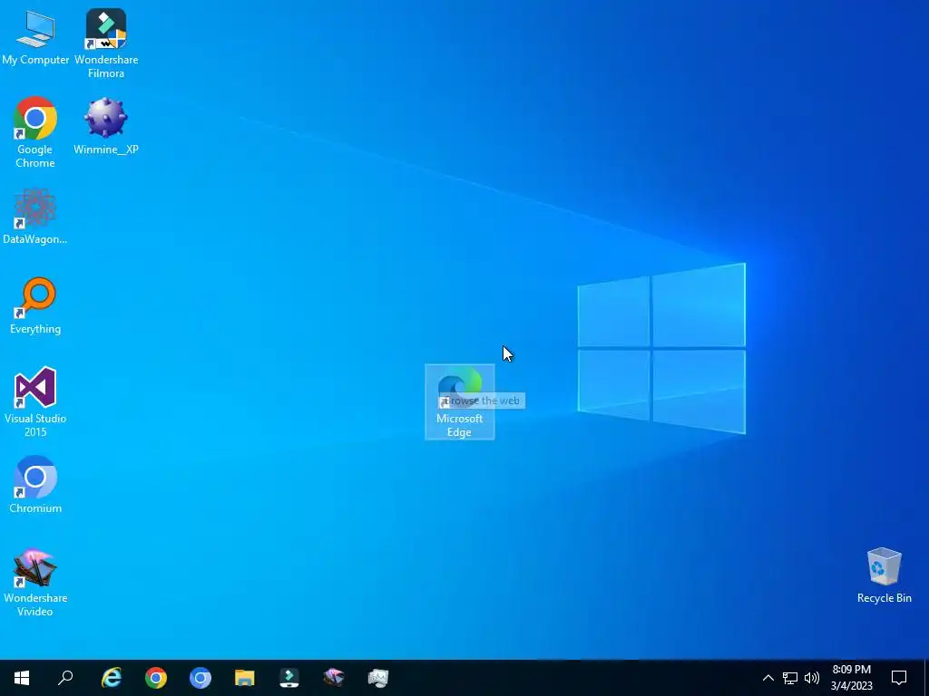
Task: Open the monitor-graph app on the taskbar
Action: [378, 678]
